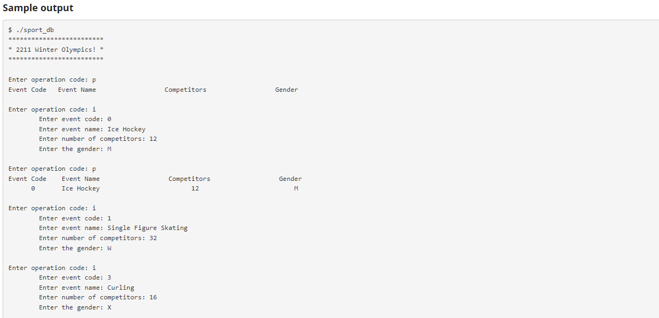
Task: Click gender value "M" in the printed table row
Action: 296,188
